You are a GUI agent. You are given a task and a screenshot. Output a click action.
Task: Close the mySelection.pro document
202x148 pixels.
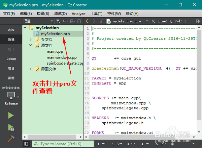click(153, 21)
